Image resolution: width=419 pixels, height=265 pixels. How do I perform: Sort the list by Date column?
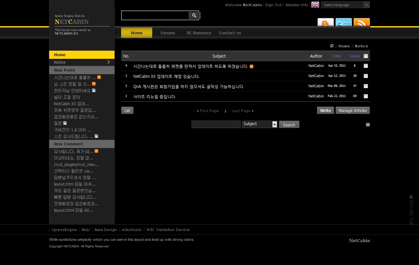(x=337, y=56)
